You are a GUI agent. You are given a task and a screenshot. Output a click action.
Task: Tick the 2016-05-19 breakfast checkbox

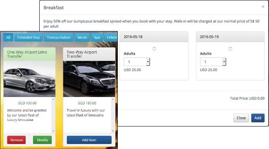(x=231, y=49)
